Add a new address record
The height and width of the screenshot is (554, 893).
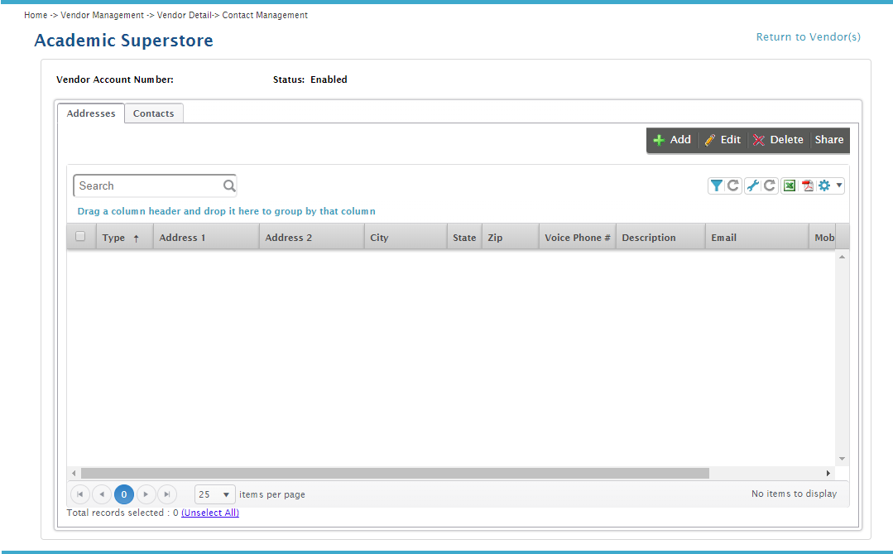[672, 140]
